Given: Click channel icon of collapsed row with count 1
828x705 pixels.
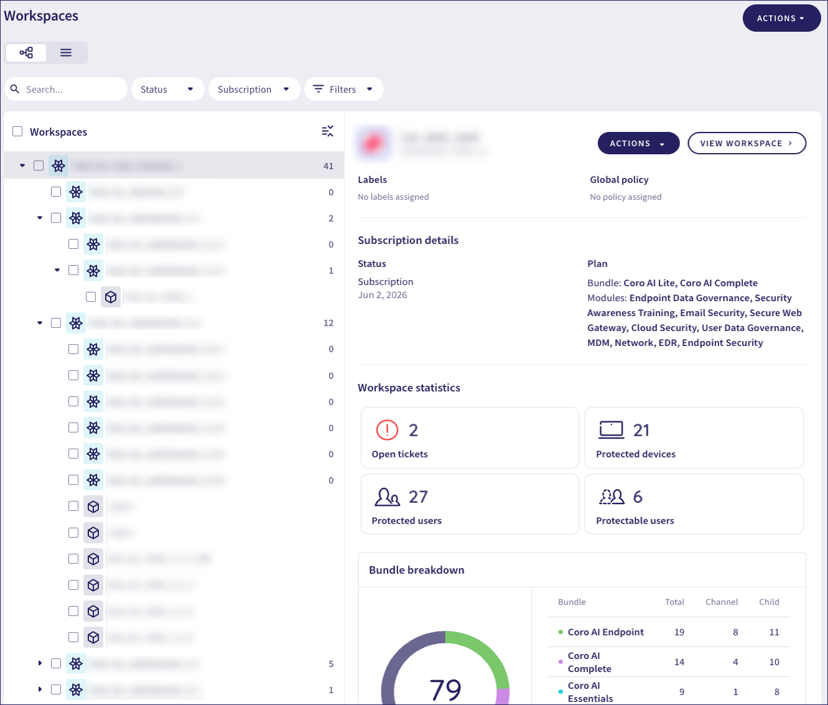Looking at the screenshot, I should tap(76, 689).
